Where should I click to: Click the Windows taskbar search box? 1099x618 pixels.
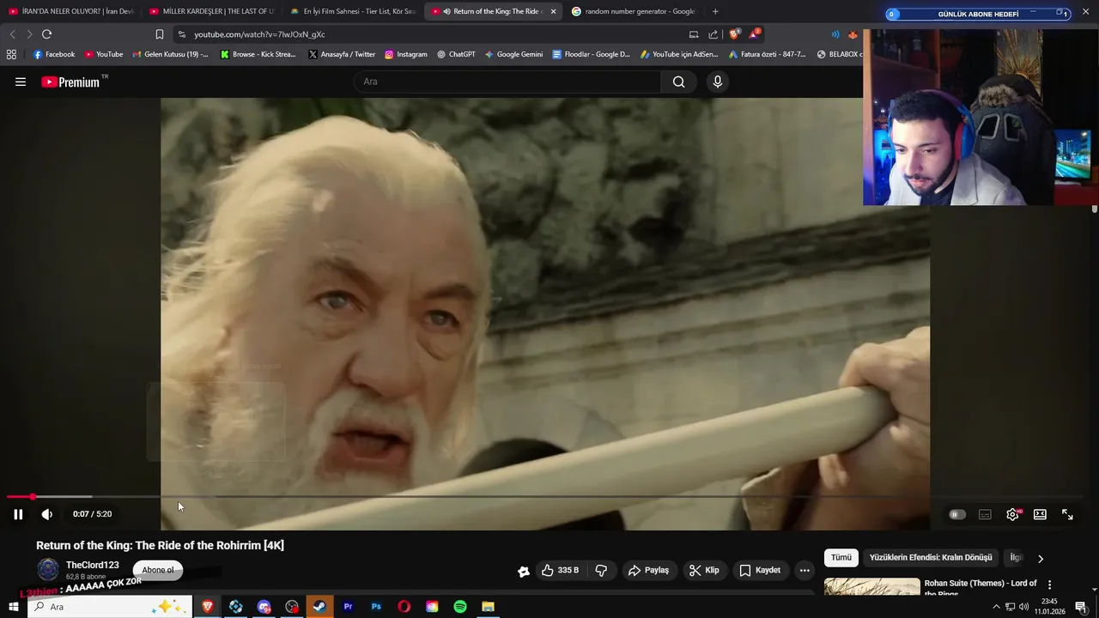pyautogui.click(x=109, y=607)
